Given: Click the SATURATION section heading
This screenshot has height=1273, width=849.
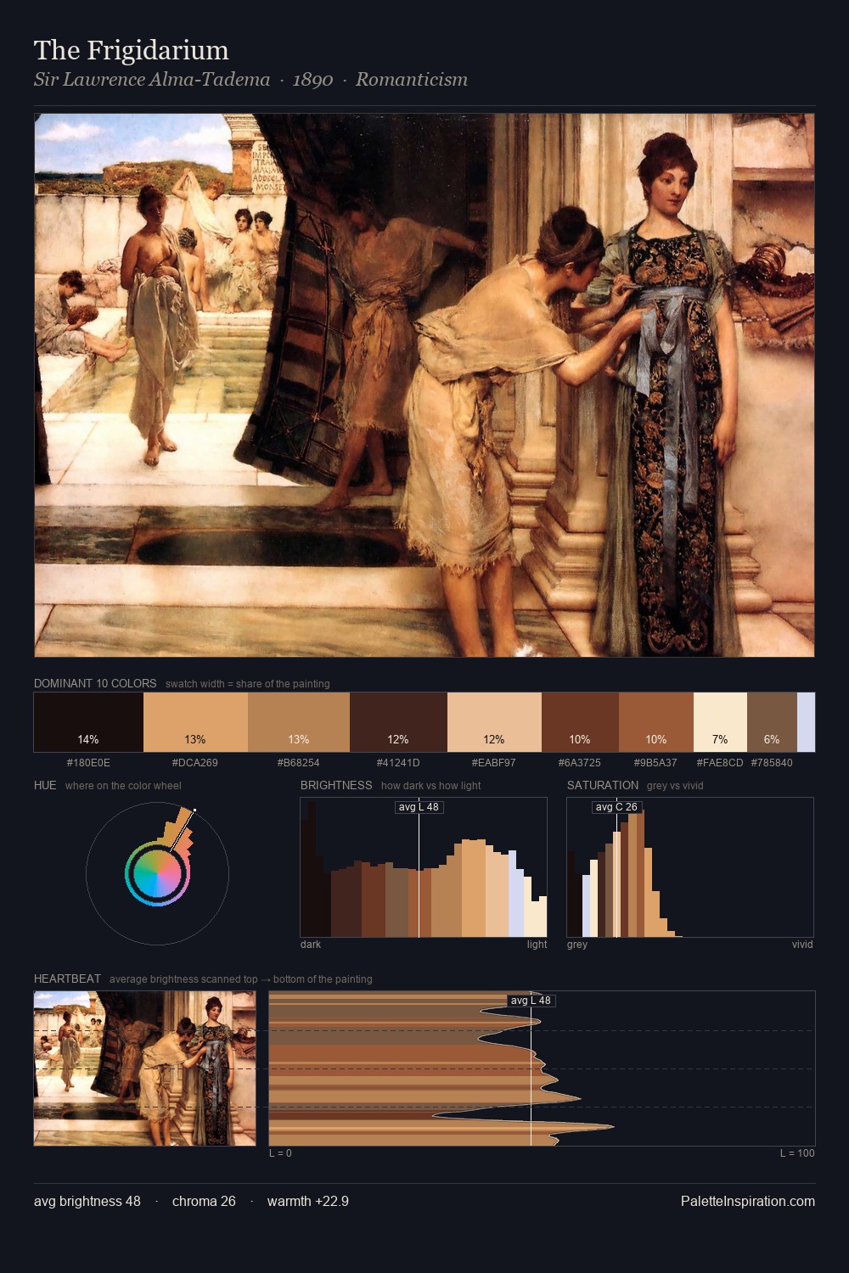Looking at the screenshot, I should pyautogui.click(x=603, y=785).
